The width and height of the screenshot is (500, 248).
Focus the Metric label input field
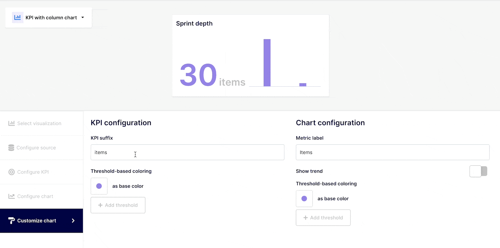(392, 152)
